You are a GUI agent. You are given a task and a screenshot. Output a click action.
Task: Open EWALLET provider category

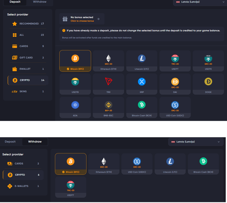point(28,69)
